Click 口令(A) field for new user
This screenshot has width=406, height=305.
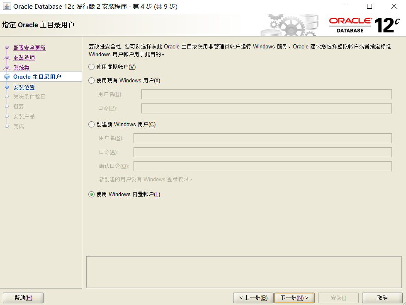(263, 152)
